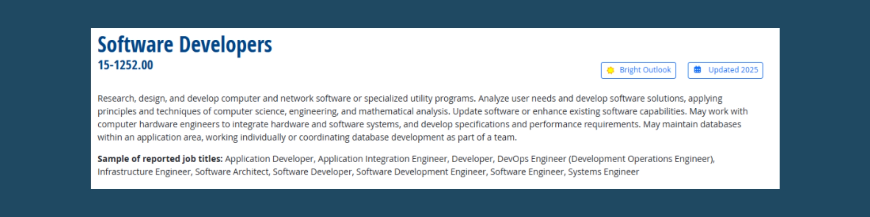The width and height of the screenshot is (870, 217).
Task: Open the Bright Outlook badge
Action: [638, 70]
